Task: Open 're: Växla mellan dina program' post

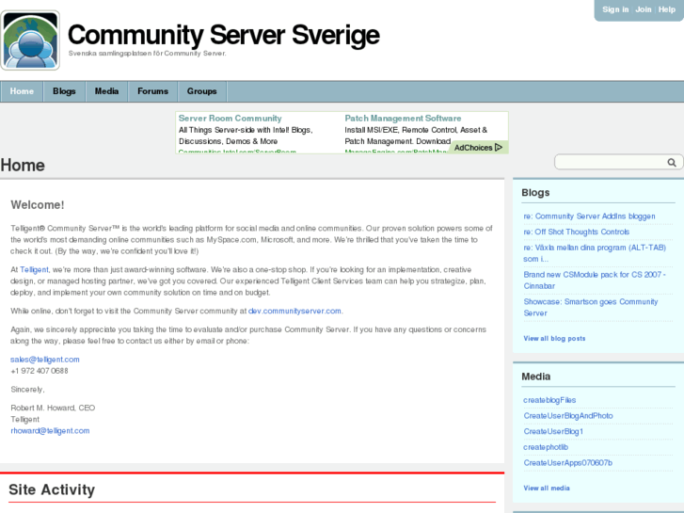Action: (595, 253)
